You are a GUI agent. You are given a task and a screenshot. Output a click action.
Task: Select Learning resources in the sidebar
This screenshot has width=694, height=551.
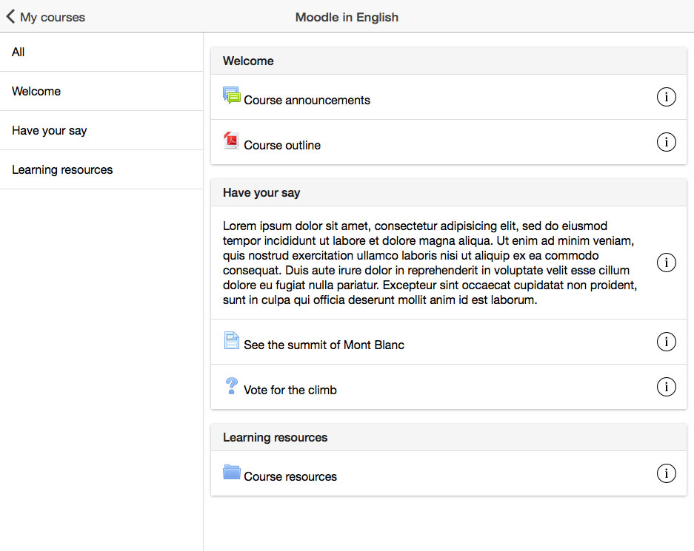coord(101,169)
